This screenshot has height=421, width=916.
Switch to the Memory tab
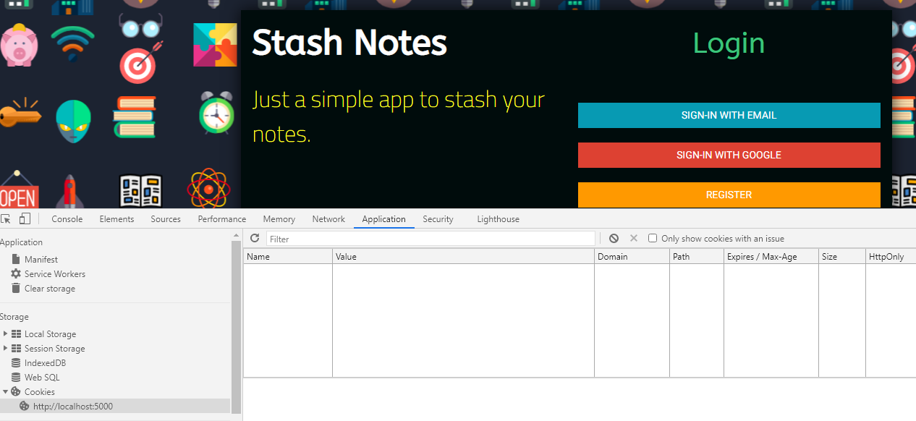pyautogui.click(x=279, y=219)
